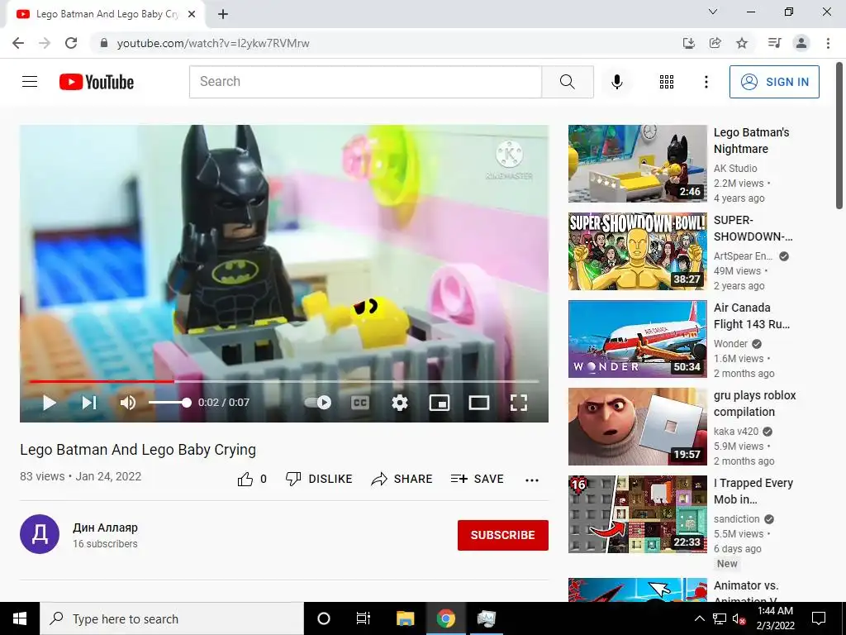Open more actions ellipsis under video
This screenshot has height=635, width=846.
(x=532, y=480)
